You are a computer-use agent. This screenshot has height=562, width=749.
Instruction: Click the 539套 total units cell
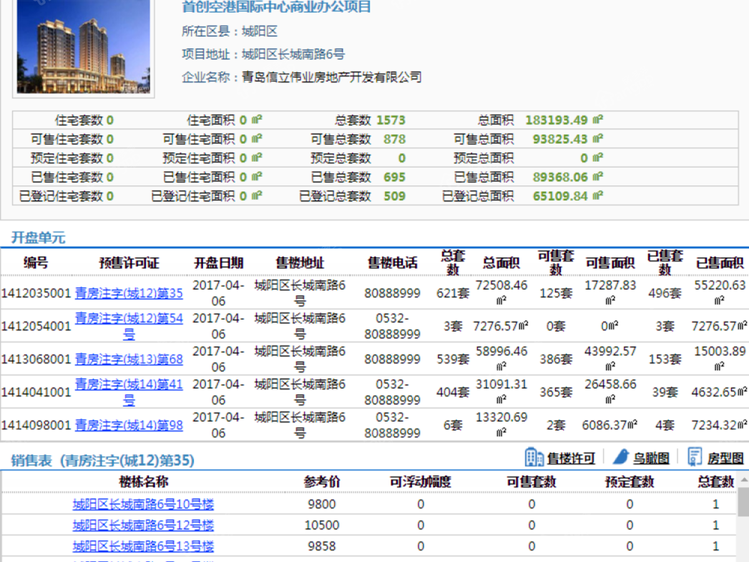453,359
